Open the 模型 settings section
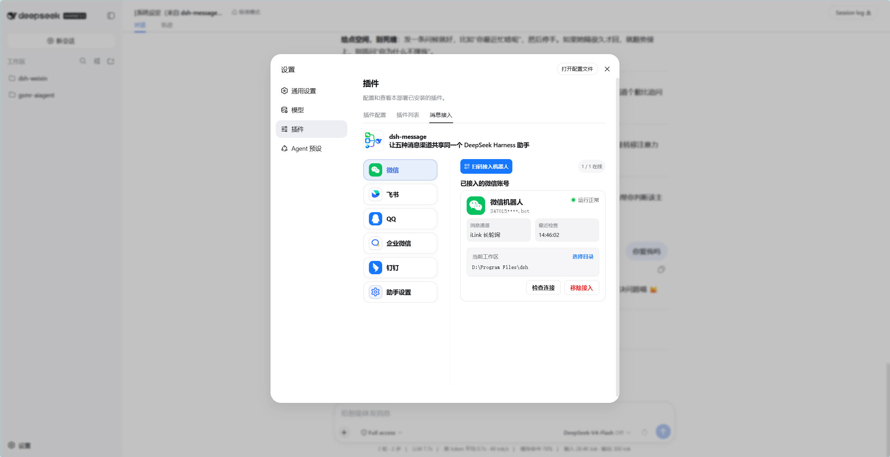 pyautogui.click(x=311, y=110)
